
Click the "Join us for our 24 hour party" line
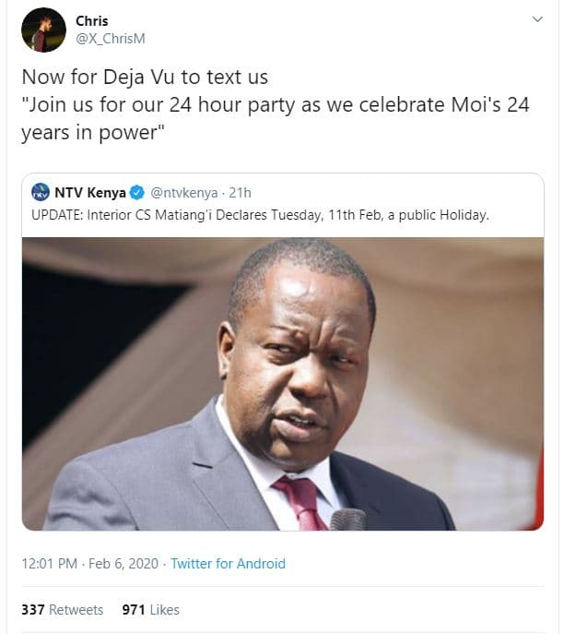tap(275, 104)
